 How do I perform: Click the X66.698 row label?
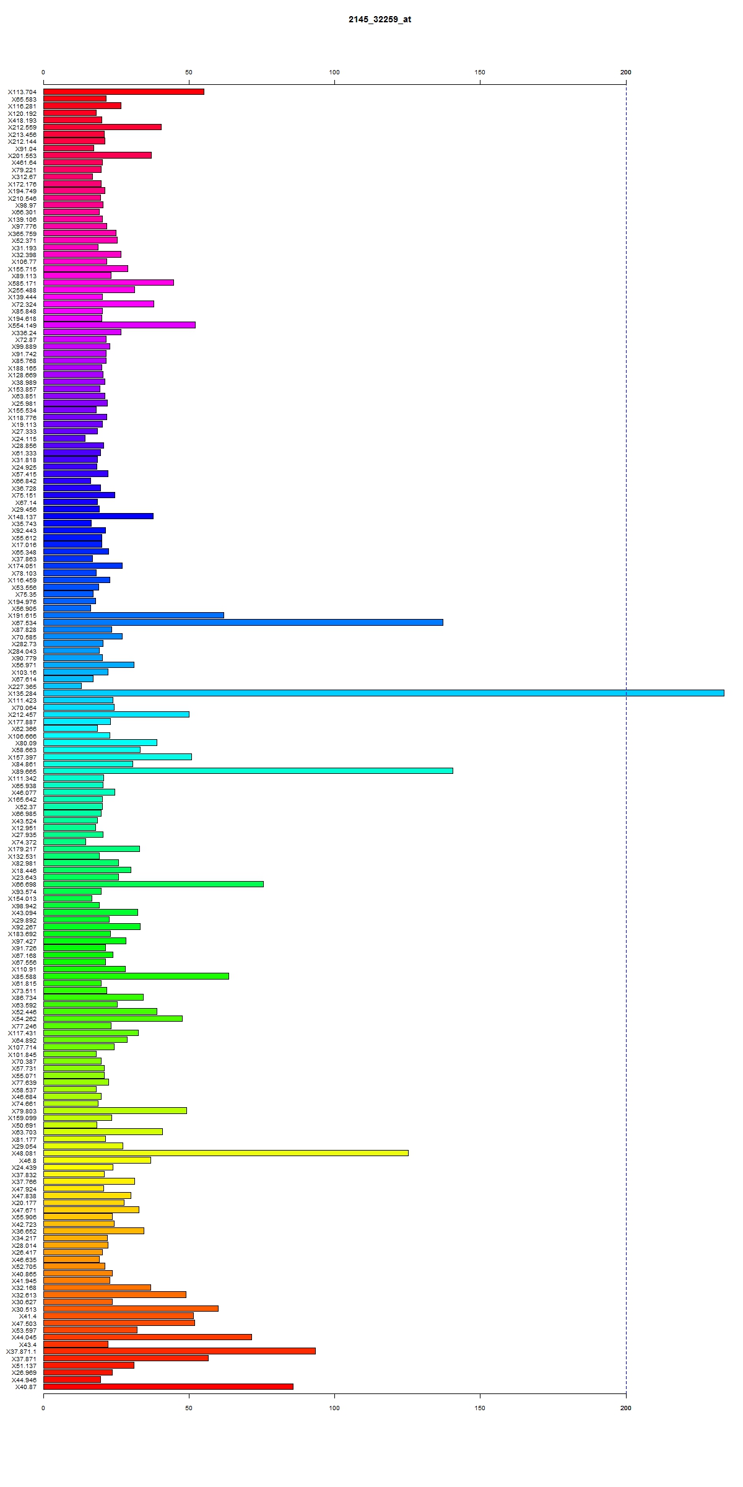click(24, 884)
